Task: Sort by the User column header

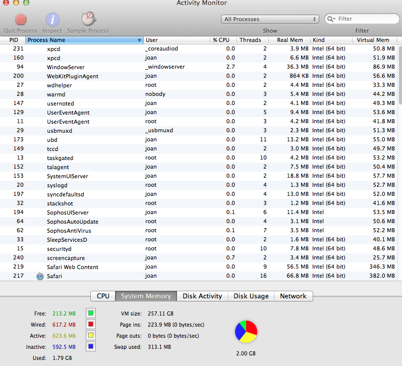Action: pyautogui.click(x=177, y=40)
